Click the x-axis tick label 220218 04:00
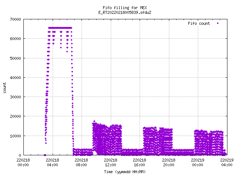The height and width of the screenshot is (175, 234). tap(52, 162)
